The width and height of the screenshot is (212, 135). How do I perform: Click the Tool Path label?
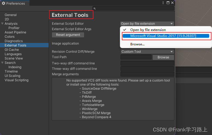pyautogui.click(x=59, y=57)
